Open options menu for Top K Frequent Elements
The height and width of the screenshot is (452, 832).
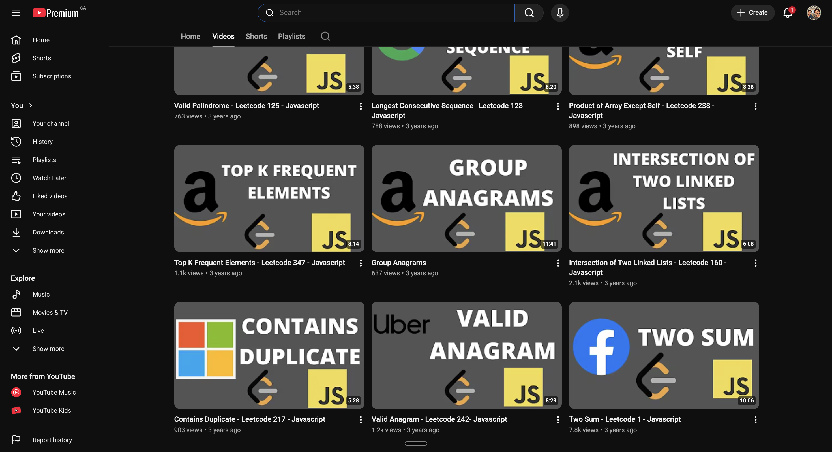click(x=361, y=263)
